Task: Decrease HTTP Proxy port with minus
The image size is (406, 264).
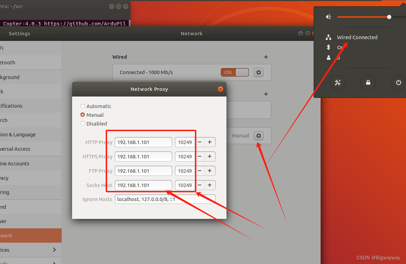Action: 199,142
